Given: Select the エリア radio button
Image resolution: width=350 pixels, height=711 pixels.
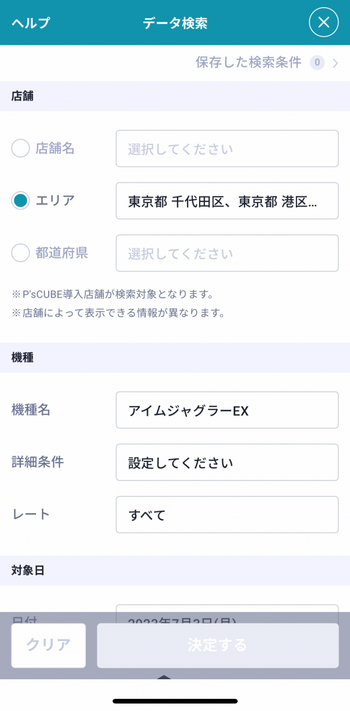Looking at the screenshot, I should pyautogui.click(x=20, y=201).
